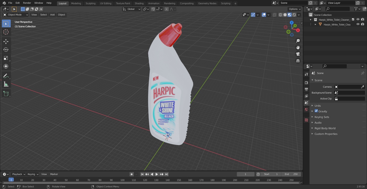Click the new collection icon in outliner

[365, 9]
